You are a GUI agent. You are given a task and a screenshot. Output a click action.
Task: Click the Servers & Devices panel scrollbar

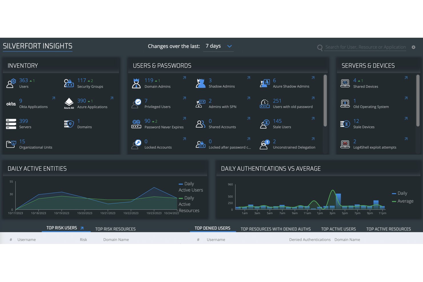tap(418, 101)
